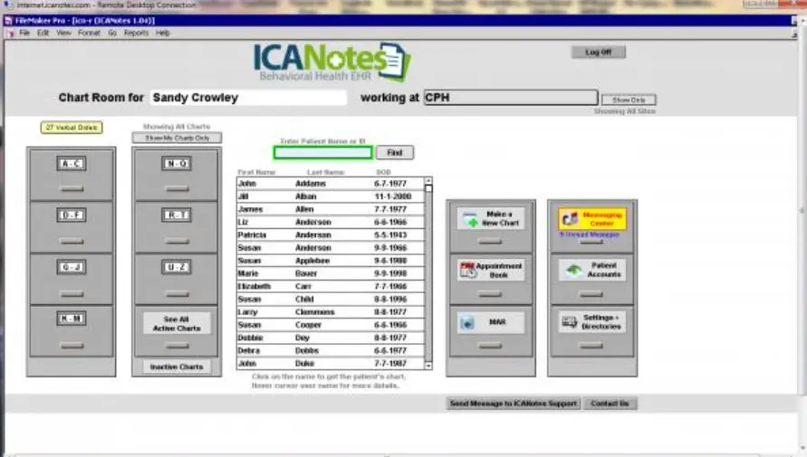Select patient Marie Bauer
This screenshot has width=807, height=457.
(x=331, y=273)
